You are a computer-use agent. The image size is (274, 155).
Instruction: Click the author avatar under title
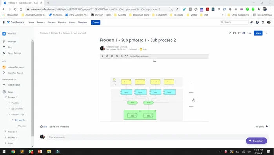[102, 48]
